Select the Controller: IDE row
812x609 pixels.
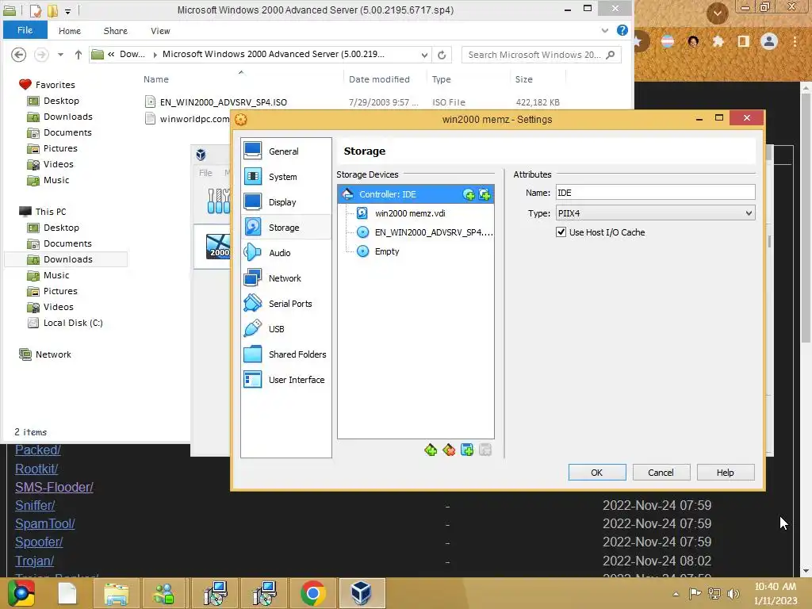416,194
